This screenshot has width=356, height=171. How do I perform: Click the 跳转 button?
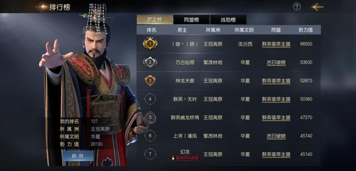tap(78, 156)
